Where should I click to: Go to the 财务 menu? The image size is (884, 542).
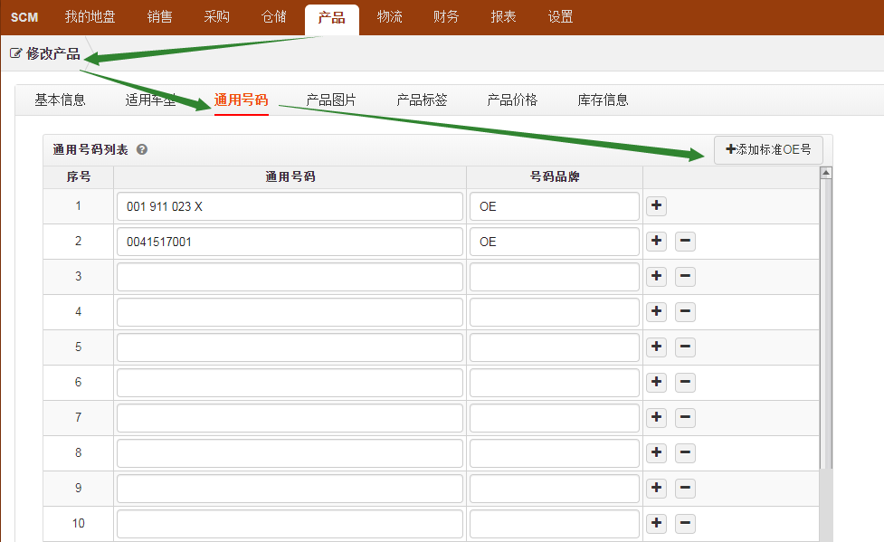pos(446,17)
